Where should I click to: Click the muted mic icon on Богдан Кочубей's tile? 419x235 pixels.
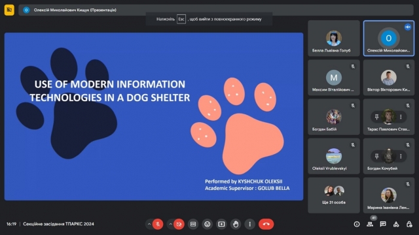[408, 145]
